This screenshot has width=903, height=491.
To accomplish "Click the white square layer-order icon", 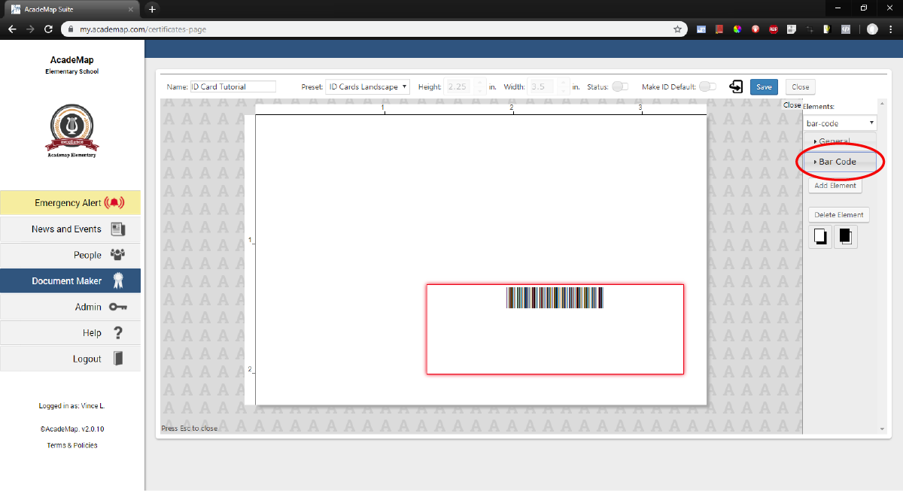I will pos(820,237).
